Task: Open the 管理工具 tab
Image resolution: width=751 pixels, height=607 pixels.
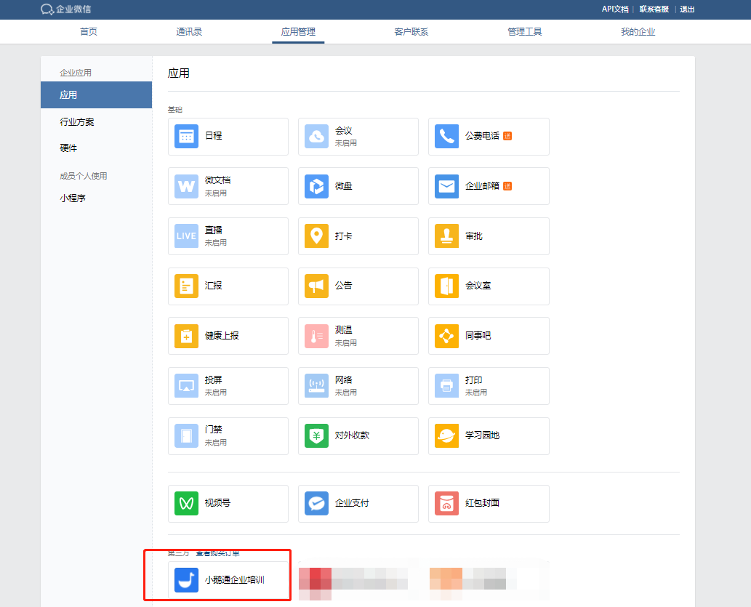Action: (524, 31)
